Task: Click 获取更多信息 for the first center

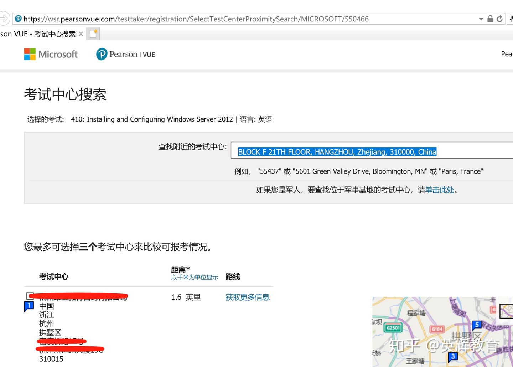Action: (247, 297)
